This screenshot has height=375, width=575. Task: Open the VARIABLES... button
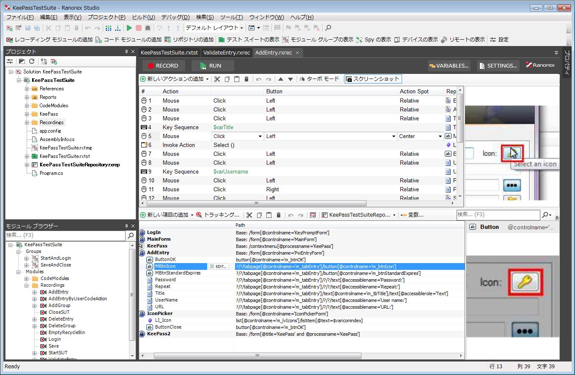click(449, 65)
